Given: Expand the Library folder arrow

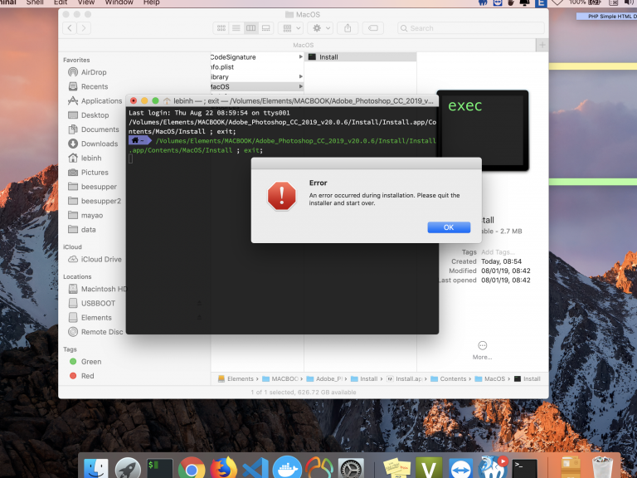Looking at the screenshot, I should pos(300,76).
